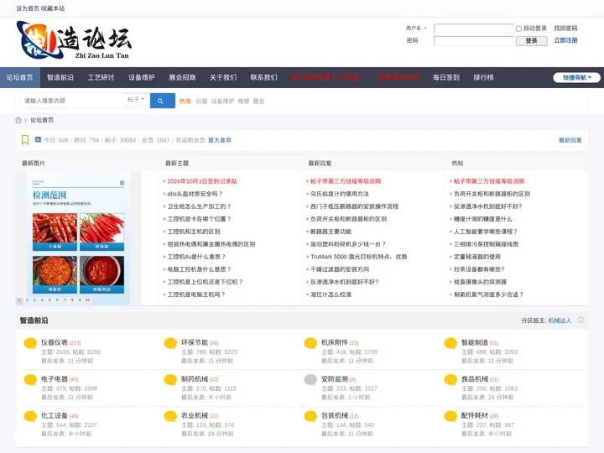604x453 pixels.
Task: Click the 机械达人 moderator link
Action: pos(560,320)
